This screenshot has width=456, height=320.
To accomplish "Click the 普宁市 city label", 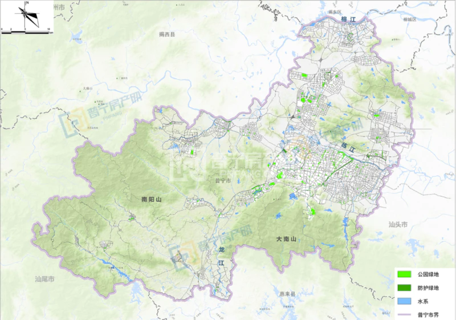I will (x=222, y=181).
